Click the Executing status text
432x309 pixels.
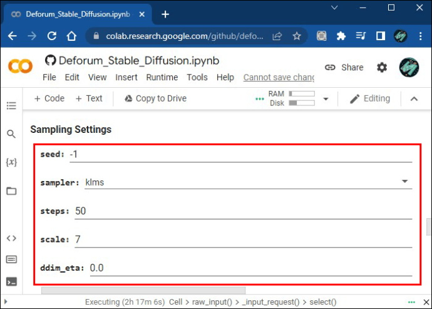click(x=125, y=302)
